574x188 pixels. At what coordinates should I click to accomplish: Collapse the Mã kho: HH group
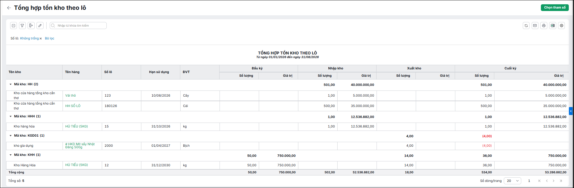[10, 84]
